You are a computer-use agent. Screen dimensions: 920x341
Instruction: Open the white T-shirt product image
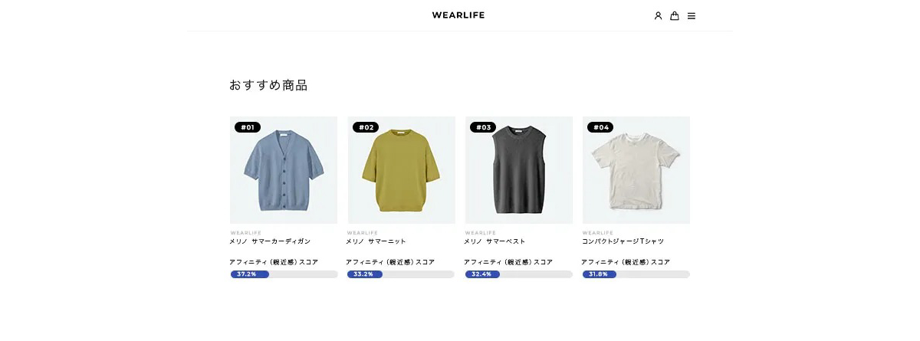[x=636, y=170]
